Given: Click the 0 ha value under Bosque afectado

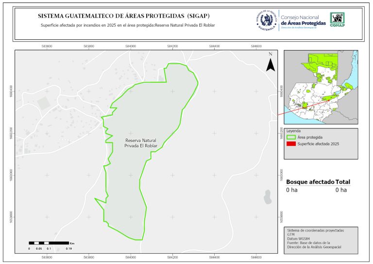Looking at the screenshot, I should (291, 190).
